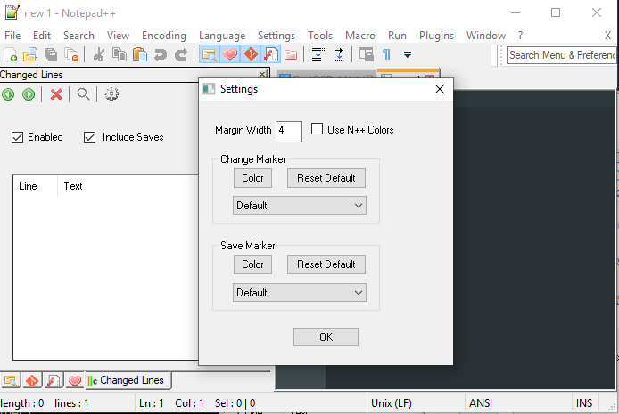Click the Redo arrow icon
The height and width of the screenshot is (414, 619).
181,54
